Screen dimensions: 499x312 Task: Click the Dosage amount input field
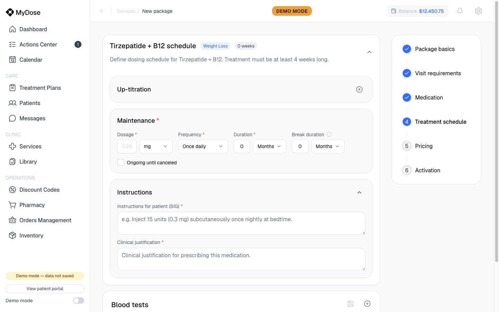(127, 146)
